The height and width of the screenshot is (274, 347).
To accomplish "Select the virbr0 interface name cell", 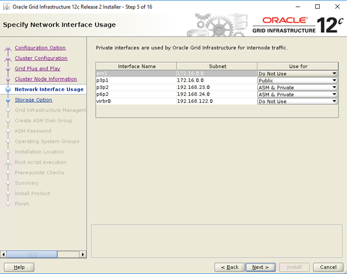I will (x=136, y=102).
